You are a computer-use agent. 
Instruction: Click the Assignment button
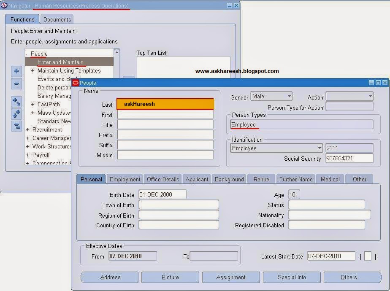pyautogui.click(x=231, y=278)
